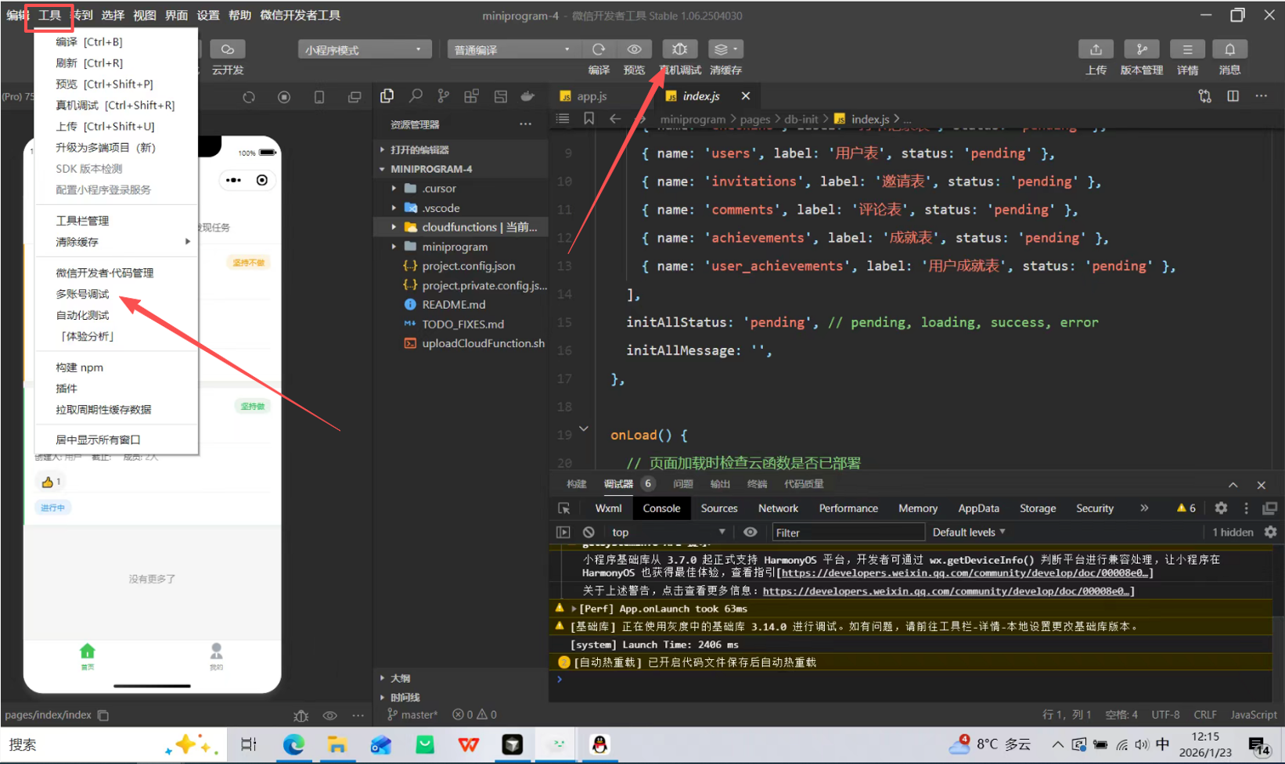The image size is (1285, 764).
Task: Select 多账号调试 from the tools menu
Action: pos(83,294)
